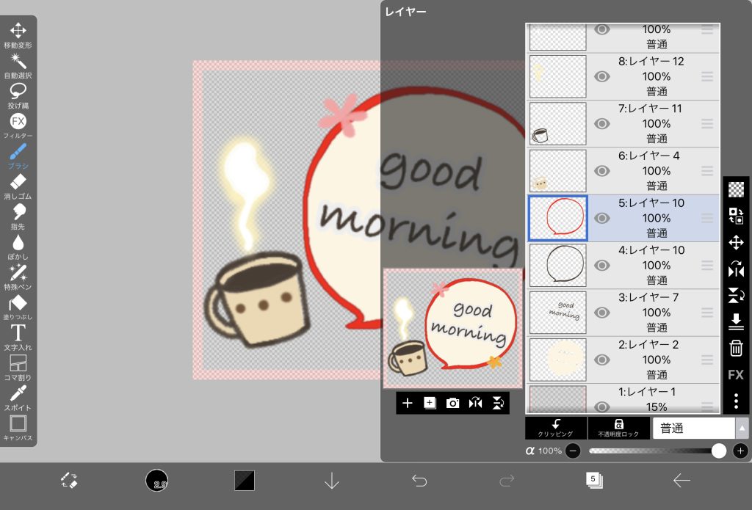The height and width of the screenshot is (510, 752).
Task: Click the 不透明度ロック alpha lock button
Action: pyautogui.click(x=618, y=429)
